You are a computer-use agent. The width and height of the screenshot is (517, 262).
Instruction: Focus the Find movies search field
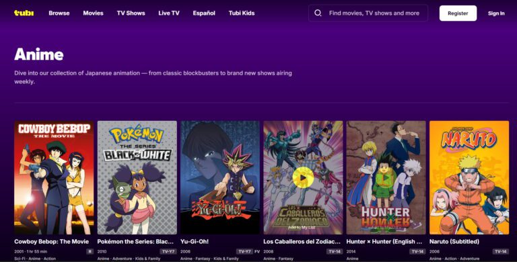pyautogui.click(x=368, y=13)
